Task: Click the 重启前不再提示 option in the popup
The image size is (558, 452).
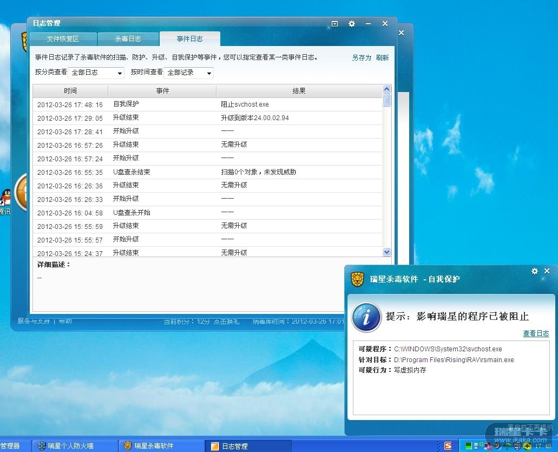Action: click(x=530, y=427)
